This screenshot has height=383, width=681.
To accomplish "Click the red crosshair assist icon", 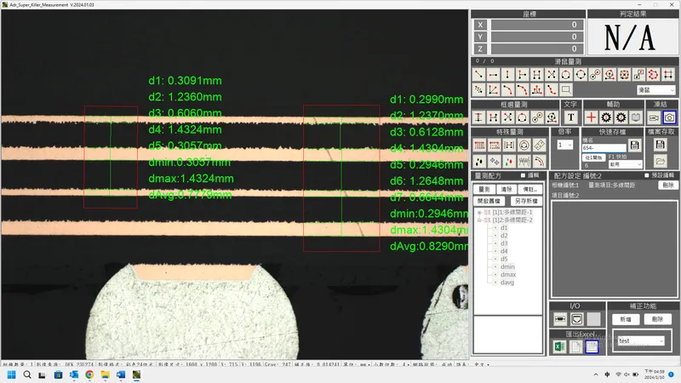I will pos(591,117).
